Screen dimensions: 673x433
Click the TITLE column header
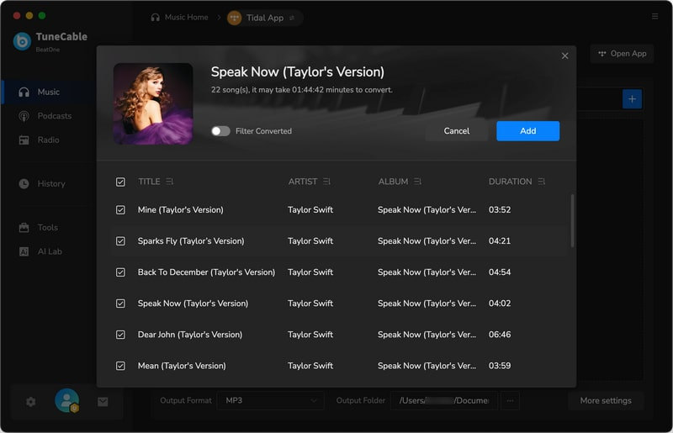[149, 182]
